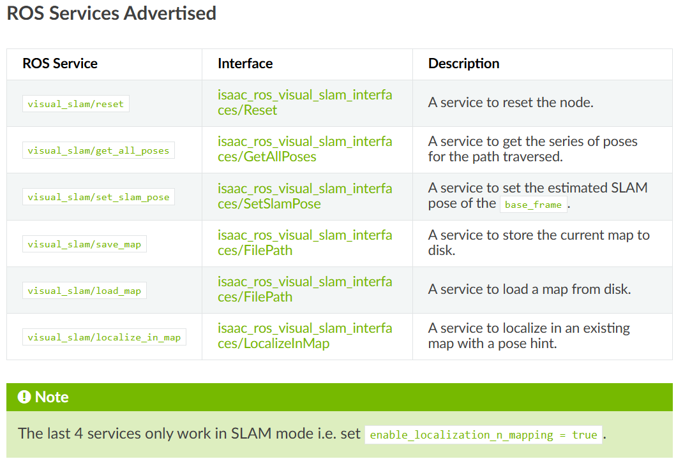676x459 pixels.
Task: Open the GetAllPoses interface link
Action: [x=304, y=149]
